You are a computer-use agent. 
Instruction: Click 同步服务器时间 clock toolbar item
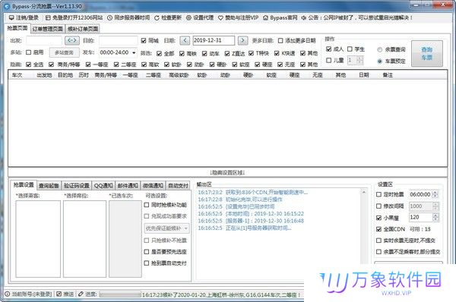click(x=128, y=17)
